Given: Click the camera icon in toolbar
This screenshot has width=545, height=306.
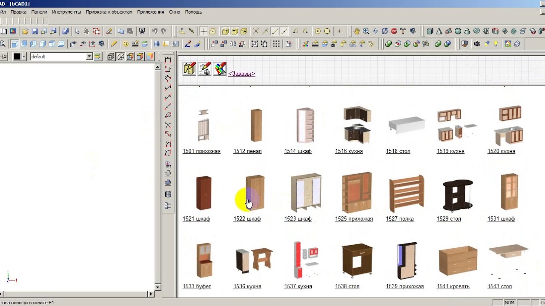Looking at the screenshot, I should click(x=477, y=44).
